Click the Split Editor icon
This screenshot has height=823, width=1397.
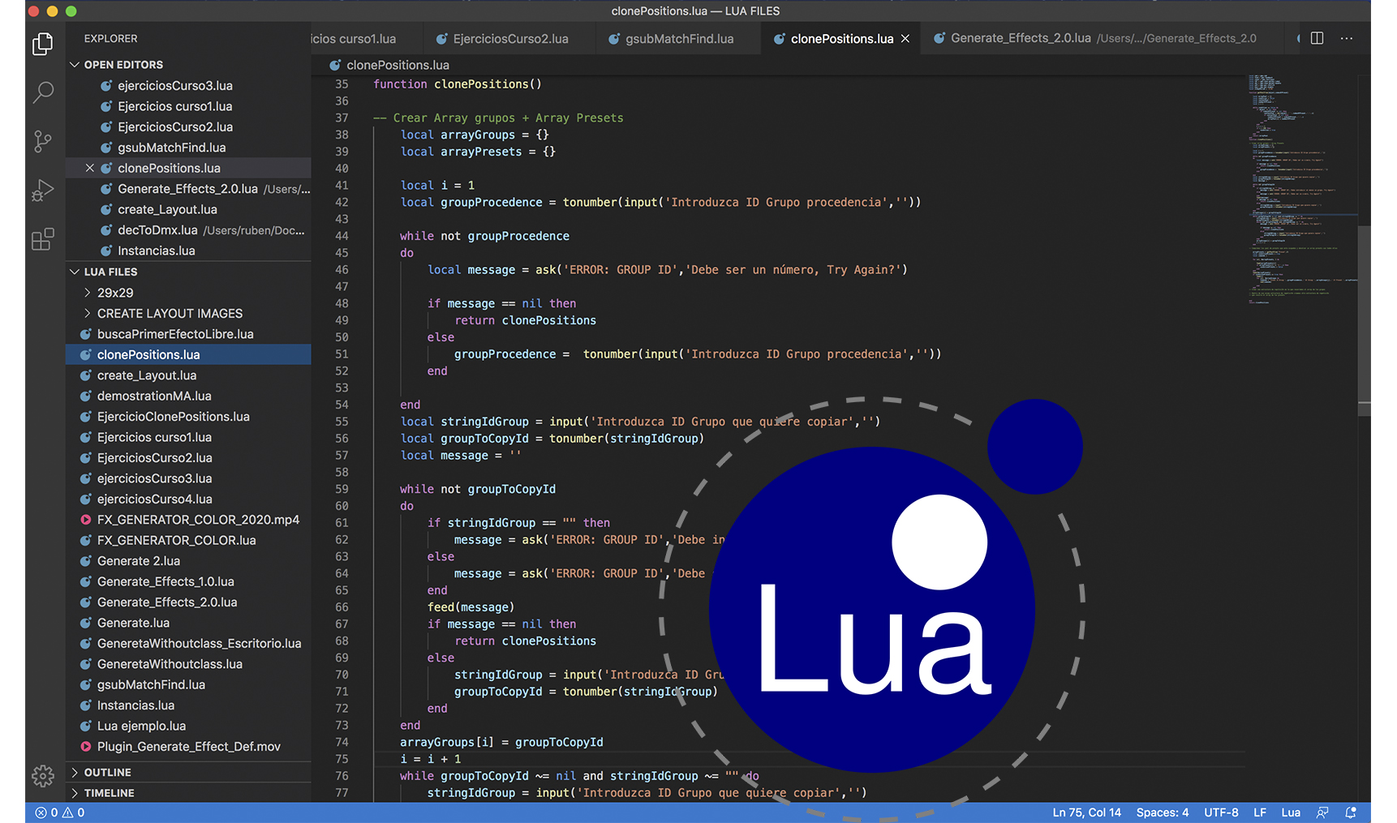1317,38
